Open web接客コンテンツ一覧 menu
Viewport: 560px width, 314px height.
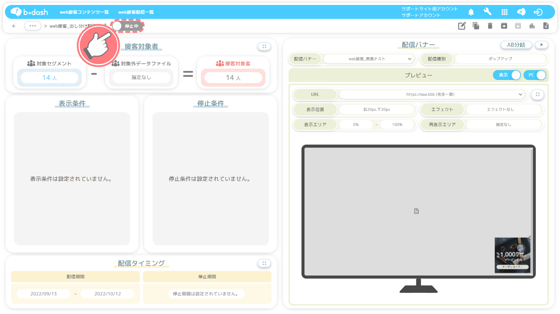84,12
